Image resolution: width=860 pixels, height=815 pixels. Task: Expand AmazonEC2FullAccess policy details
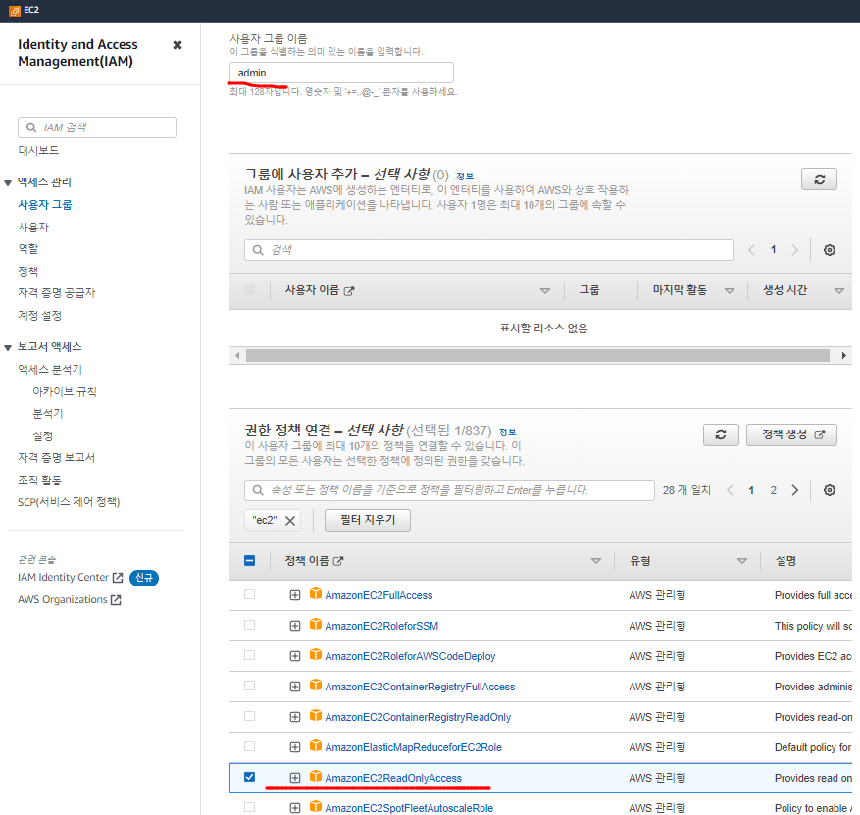tap(295, 595)
